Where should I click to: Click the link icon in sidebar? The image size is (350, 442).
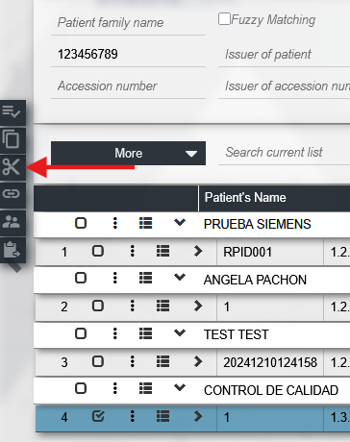[12, 194]
